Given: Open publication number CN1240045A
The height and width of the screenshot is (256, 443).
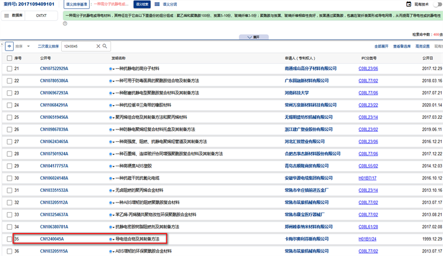Looking at the screenshot, I should [x=52, y=239].
